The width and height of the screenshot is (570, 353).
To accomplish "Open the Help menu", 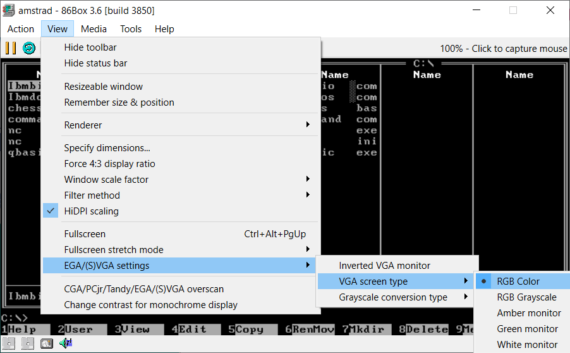I will point(164,28).
